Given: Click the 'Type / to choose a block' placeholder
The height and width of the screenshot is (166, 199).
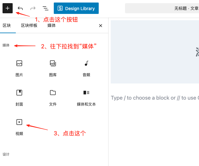Looking at the screenshot, I should (154, 98).
